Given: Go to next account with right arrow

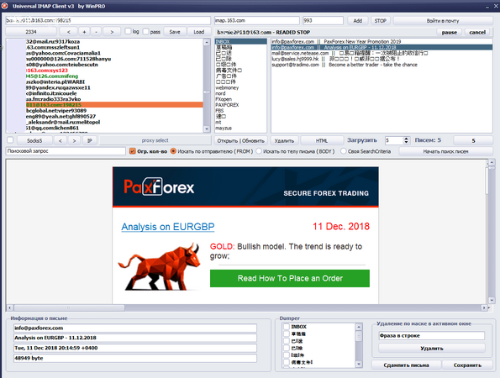Looking at the screenshot, I should coord(112,32).
